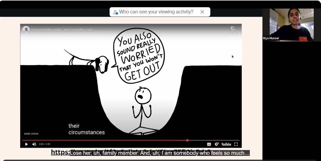Click the channel avatar in video header

[x=26, y=30]
